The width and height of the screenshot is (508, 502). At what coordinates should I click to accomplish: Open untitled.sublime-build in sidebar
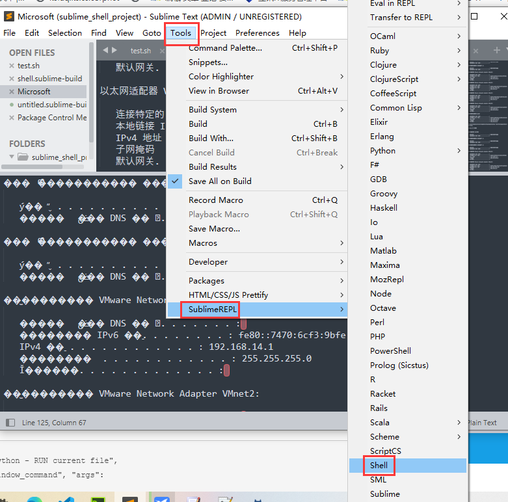click(x=52, y=105)
